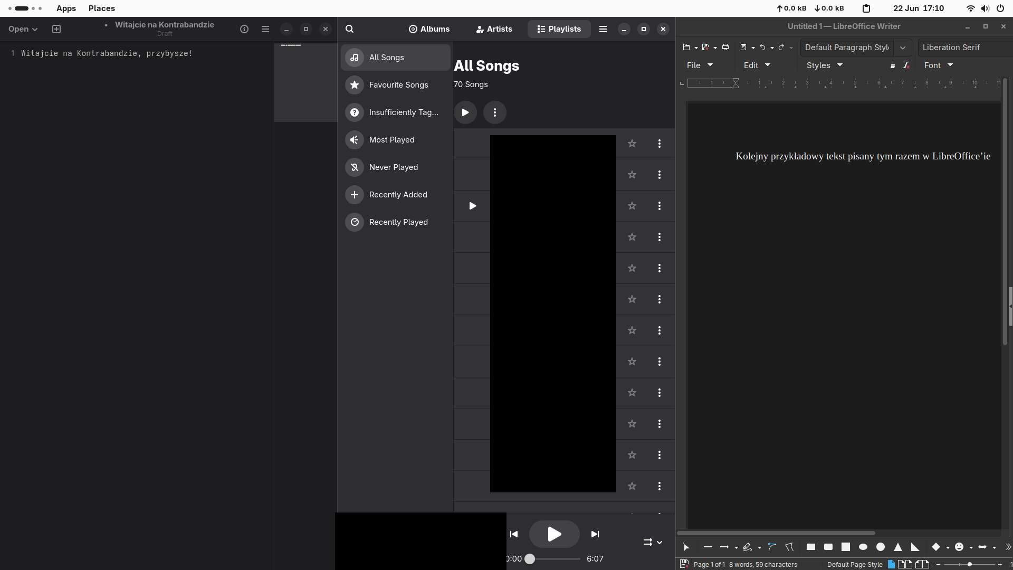Click the song playback progress slider
The image size is (1013, 570).
pyautogui.click(x=554, y=559)
